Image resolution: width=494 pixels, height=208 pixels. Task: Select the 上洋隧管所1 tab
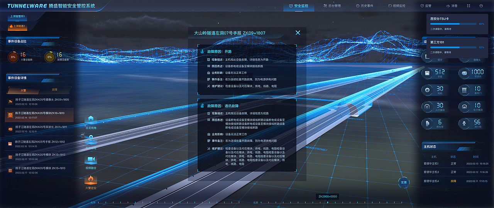click(17, 17)
